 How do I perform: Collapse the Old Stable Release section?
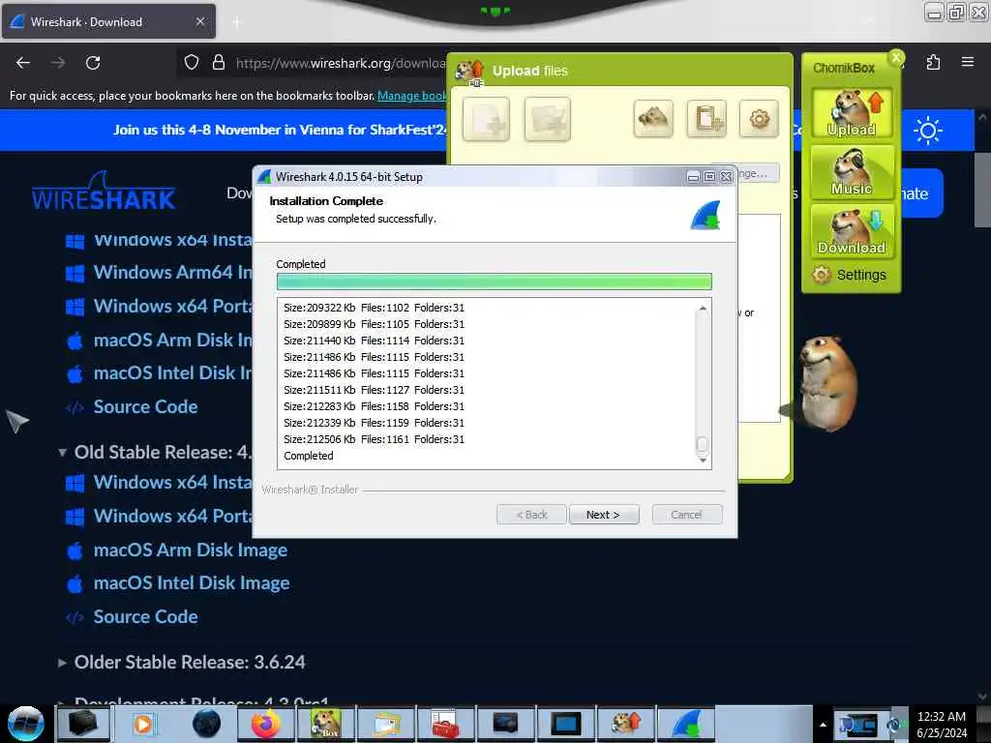coord(62,453)
